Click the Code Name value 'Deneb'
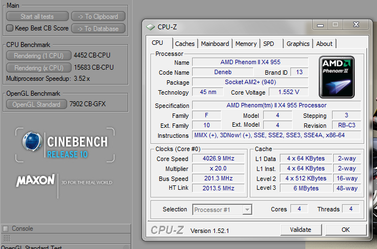This screenshot has height=249, width=377. click(x=223, y=72)
